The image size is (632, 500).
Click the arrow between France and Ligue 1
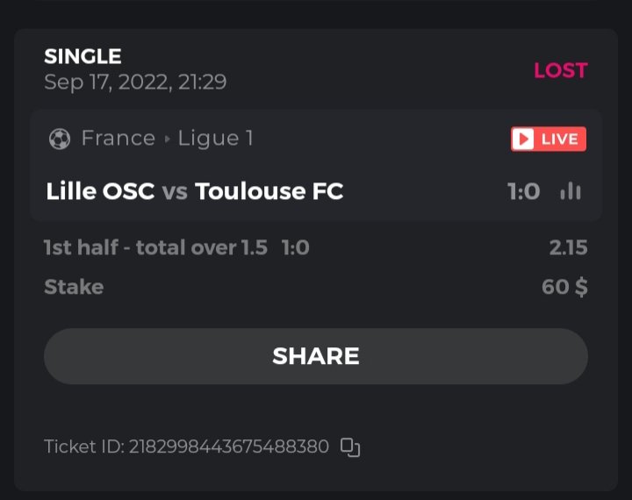167,139
